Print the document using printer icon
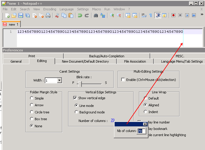 [x=48, y=15]
